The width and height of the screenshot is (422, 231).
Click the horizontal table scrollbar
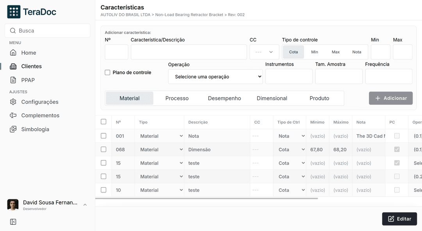206,199
